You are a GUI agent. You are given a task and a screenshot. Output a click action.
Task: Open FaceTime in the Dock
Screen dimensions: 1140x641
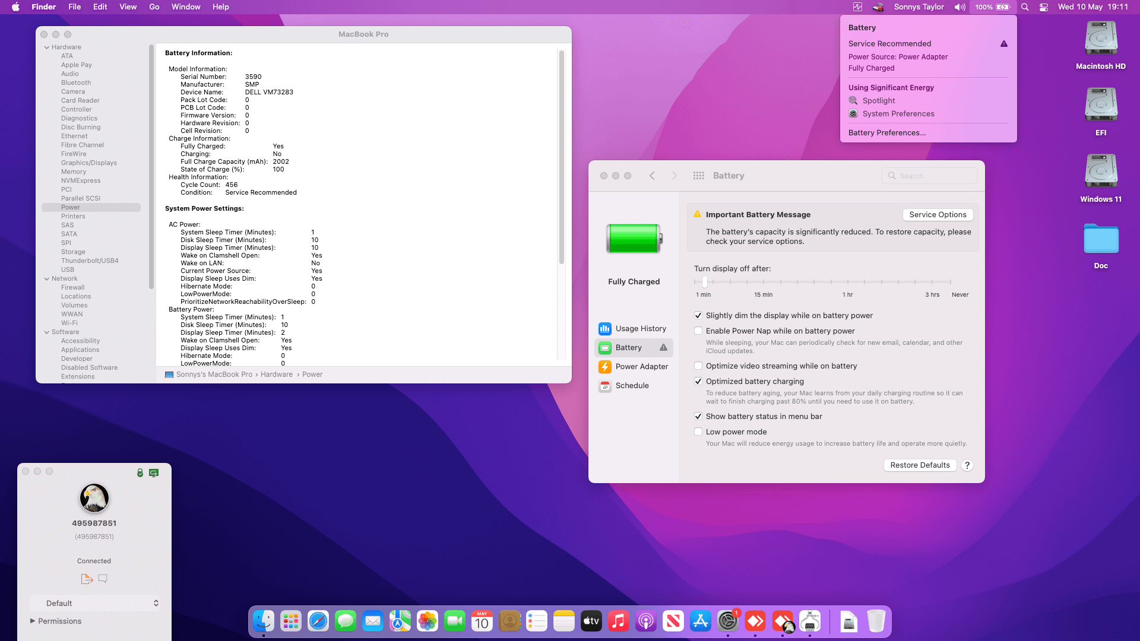click(x=455, y=621)
